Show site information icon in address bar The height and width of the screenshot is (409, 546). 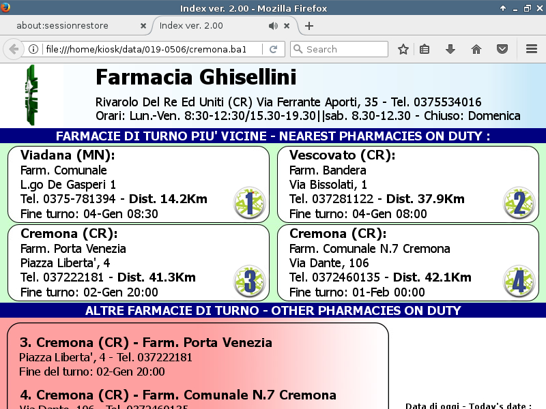pyautogui.click(x=33, y=49)
